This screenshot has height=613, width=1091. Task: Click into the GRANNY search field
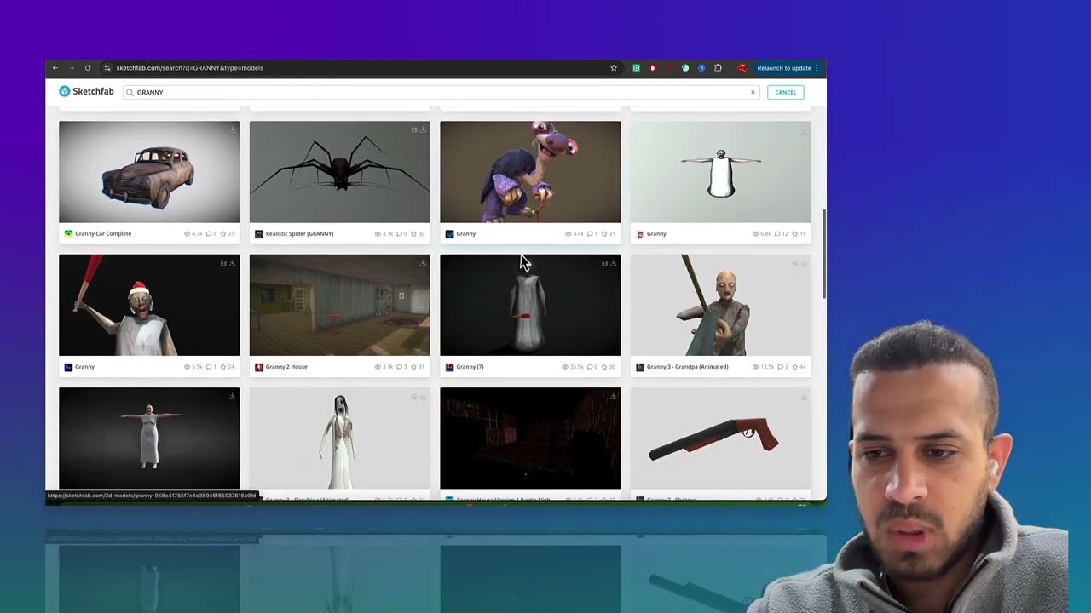coord(441,92)
